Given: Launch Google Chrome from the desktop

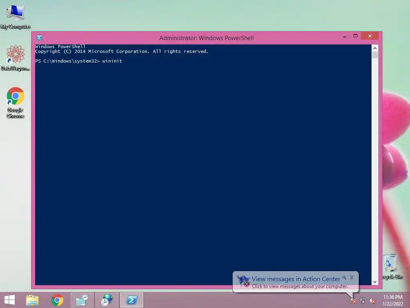Looking at the screenshot, I should (16, 103).
